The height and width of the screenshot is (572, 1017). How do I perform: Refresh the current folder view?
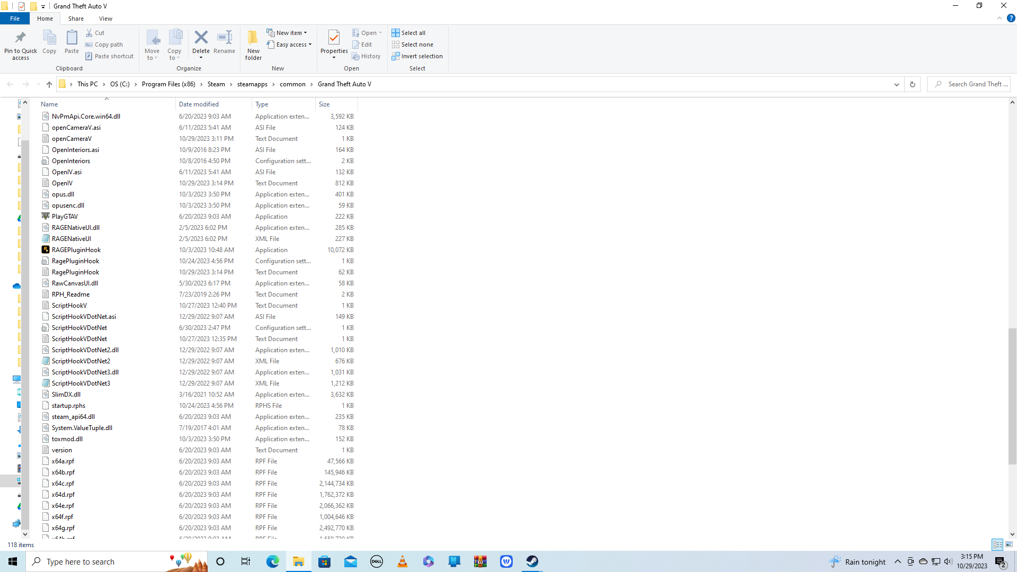pos(912,84)
